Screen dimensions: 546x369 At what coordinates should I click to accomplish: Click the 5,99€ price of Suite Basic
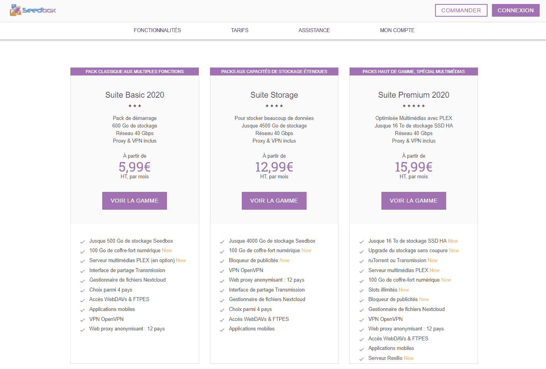point(135,167)
